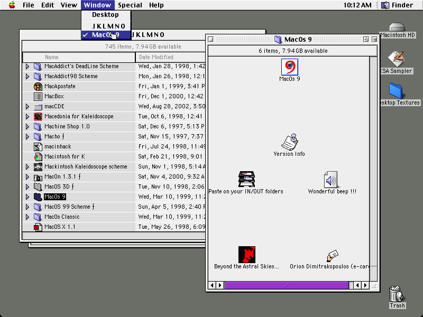The height and width of the screenshot is (317, 423).
Task: Expand the macCDE disclosure triangle
Action: click(27, 107)
